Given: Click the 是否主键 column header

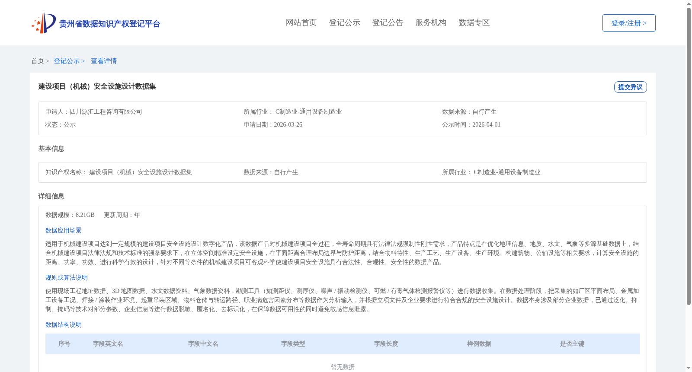Looking at the screenshot, I should (x=572, y=344).
